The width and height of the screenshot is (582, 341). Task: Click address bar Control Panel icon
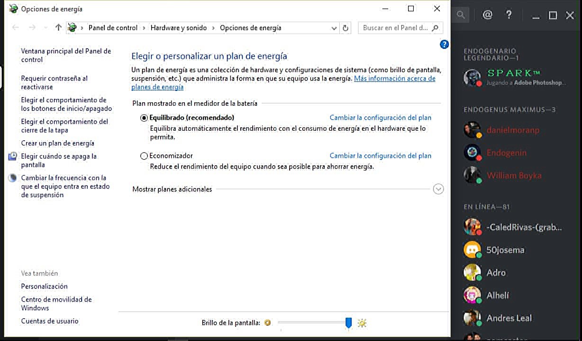coord(72,27)
